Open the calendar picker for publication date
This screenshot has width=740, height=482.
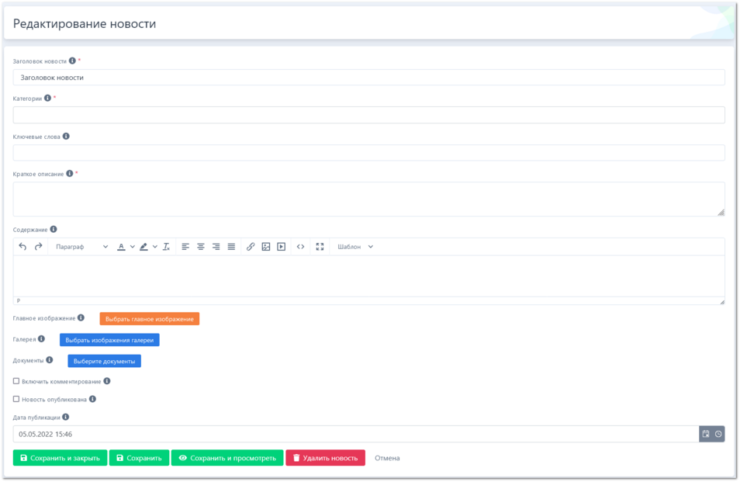pos(706,434)
